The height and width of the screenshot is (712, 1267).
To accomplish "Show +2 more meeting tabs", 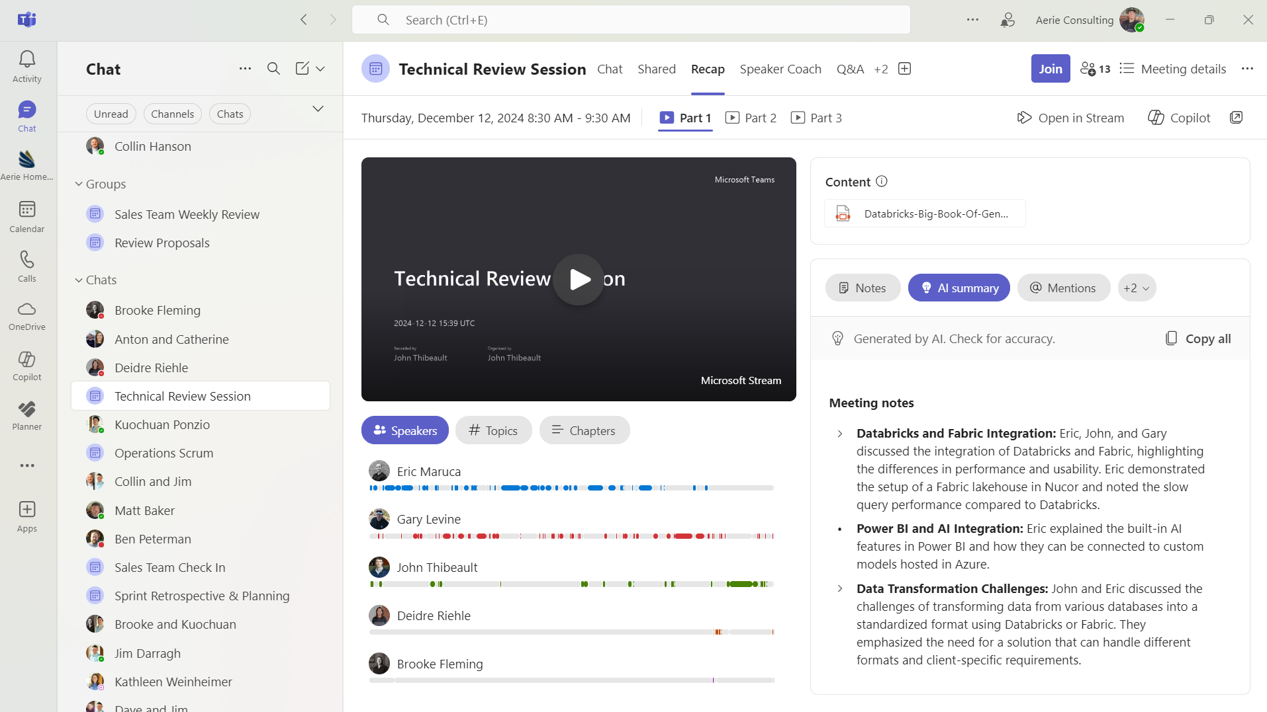I will tap(880, 69).
